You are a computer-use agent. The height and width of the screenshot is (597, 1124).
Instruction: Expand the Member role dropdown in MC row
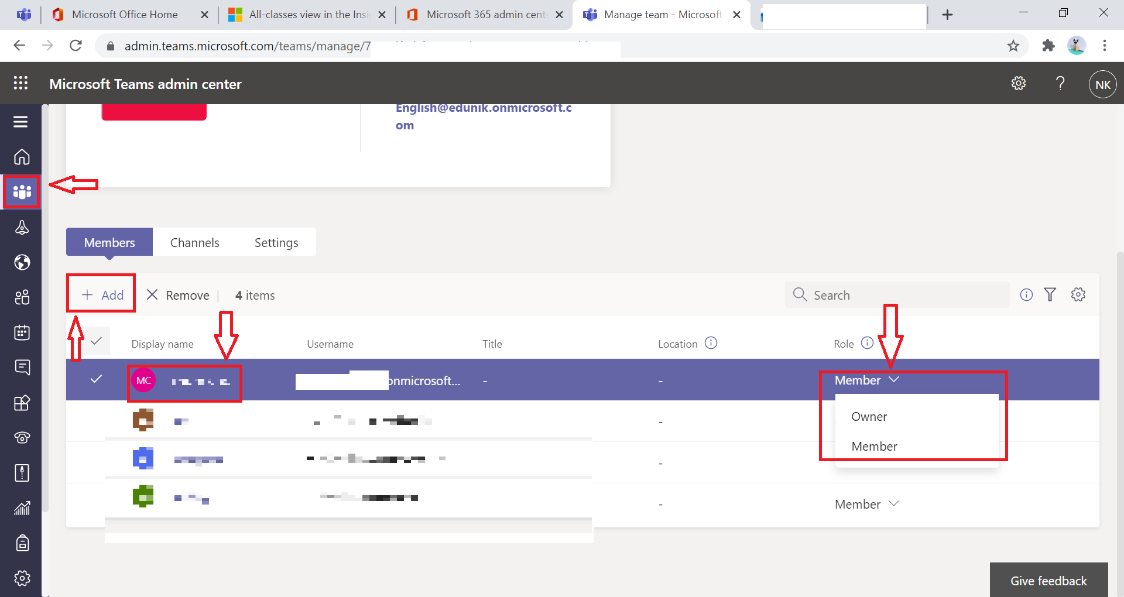tap(866, 380)
